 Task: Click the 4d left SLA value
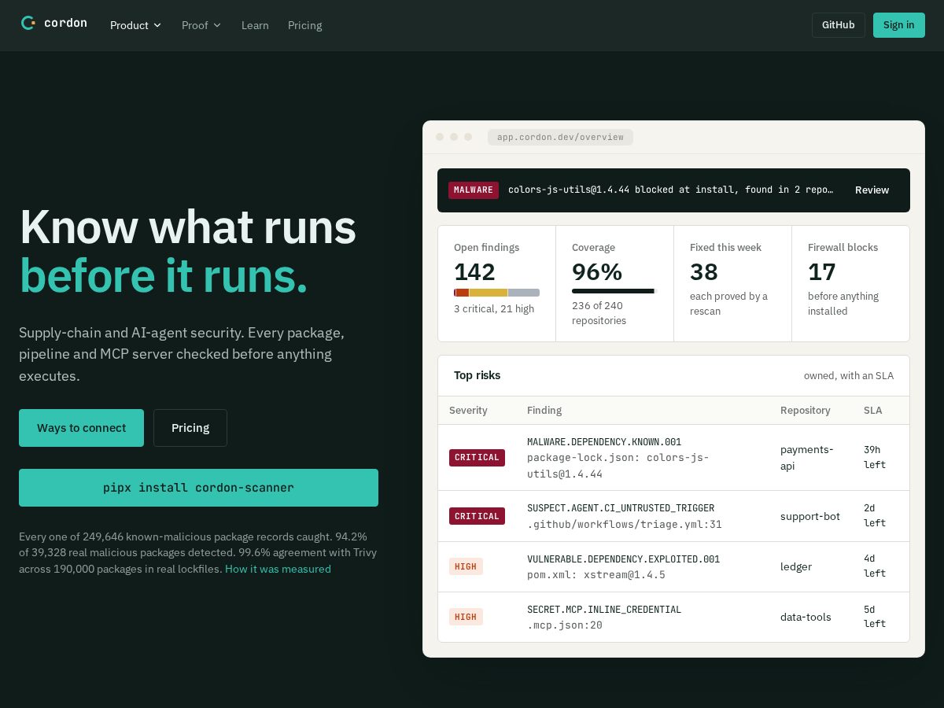[875, 566]
